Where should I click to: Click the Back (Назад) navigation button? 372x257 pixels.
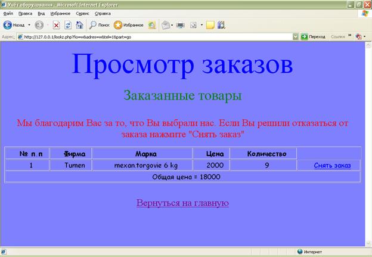13,25
